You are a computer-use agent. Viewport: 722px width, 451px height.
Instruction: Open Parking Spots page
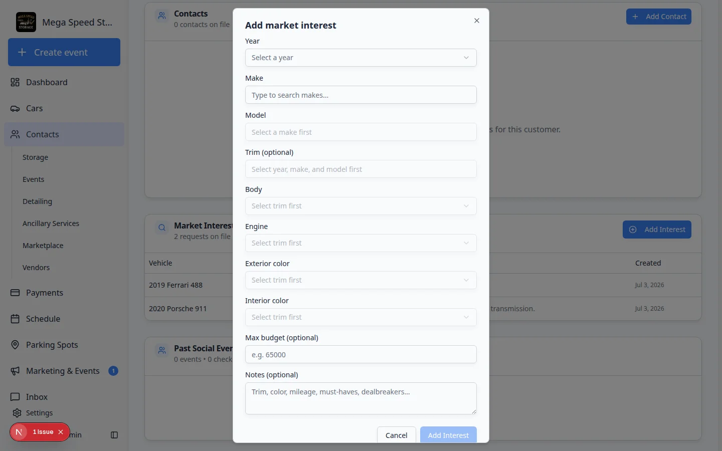tap(64, 345)
